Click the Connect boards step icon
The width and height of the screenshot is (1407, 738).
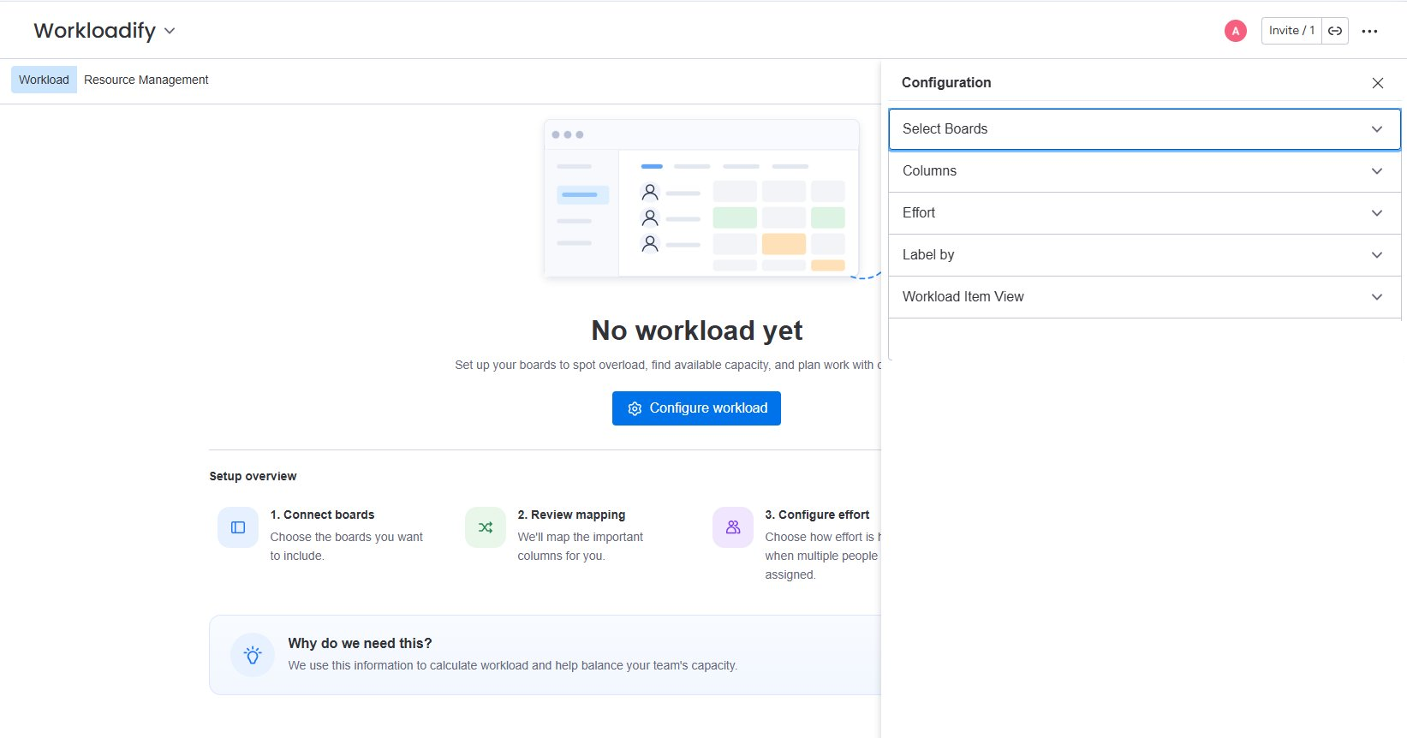238,527
